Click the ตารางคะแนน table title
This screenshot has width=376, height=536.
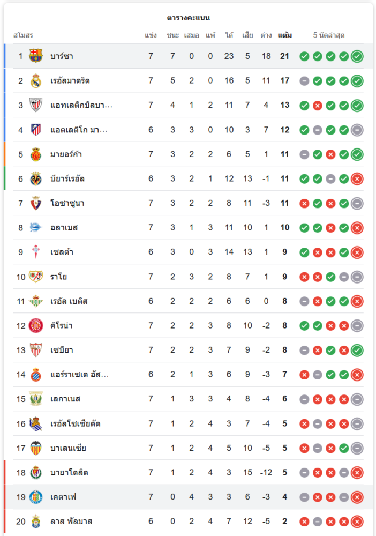click(x=188, y=18)
